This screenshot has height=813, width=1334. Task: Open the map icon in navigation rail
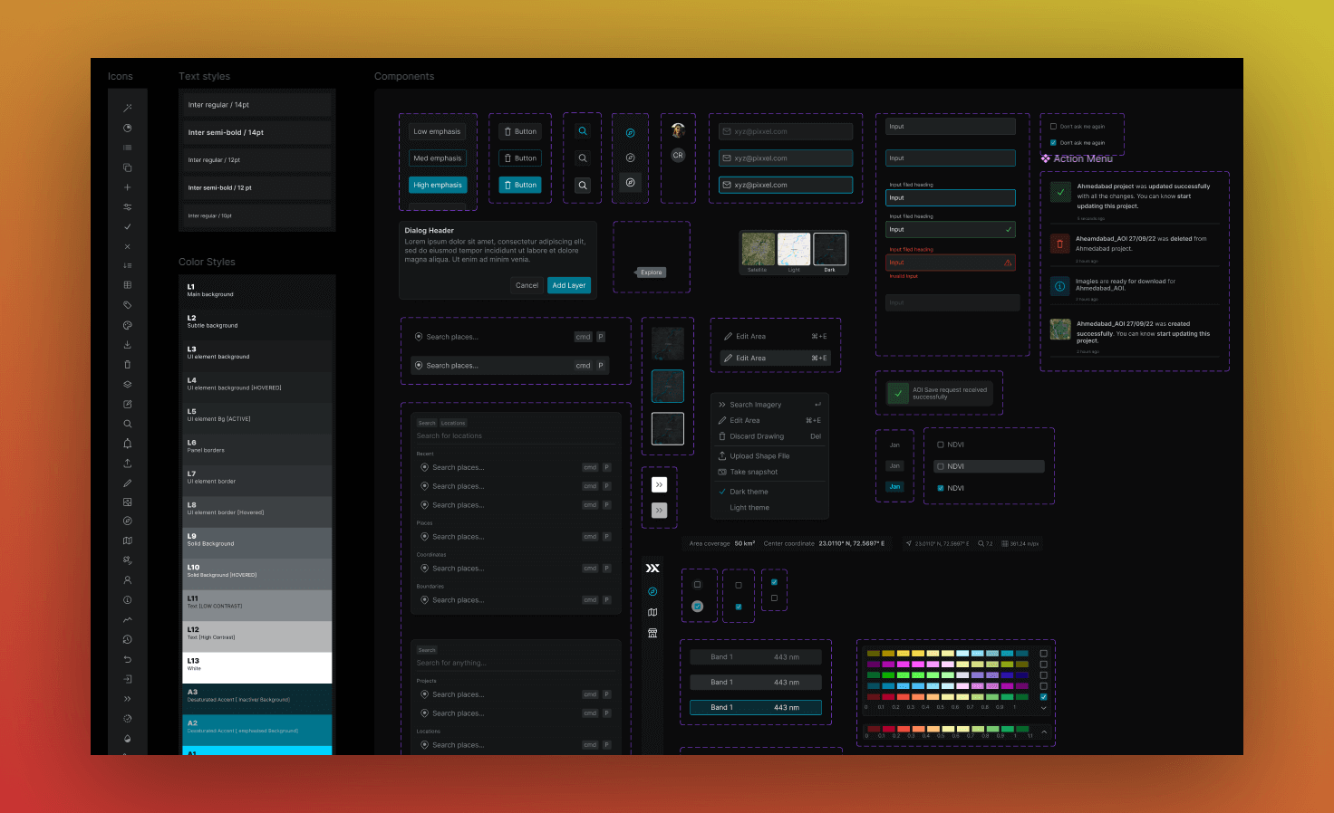[652, 612]
